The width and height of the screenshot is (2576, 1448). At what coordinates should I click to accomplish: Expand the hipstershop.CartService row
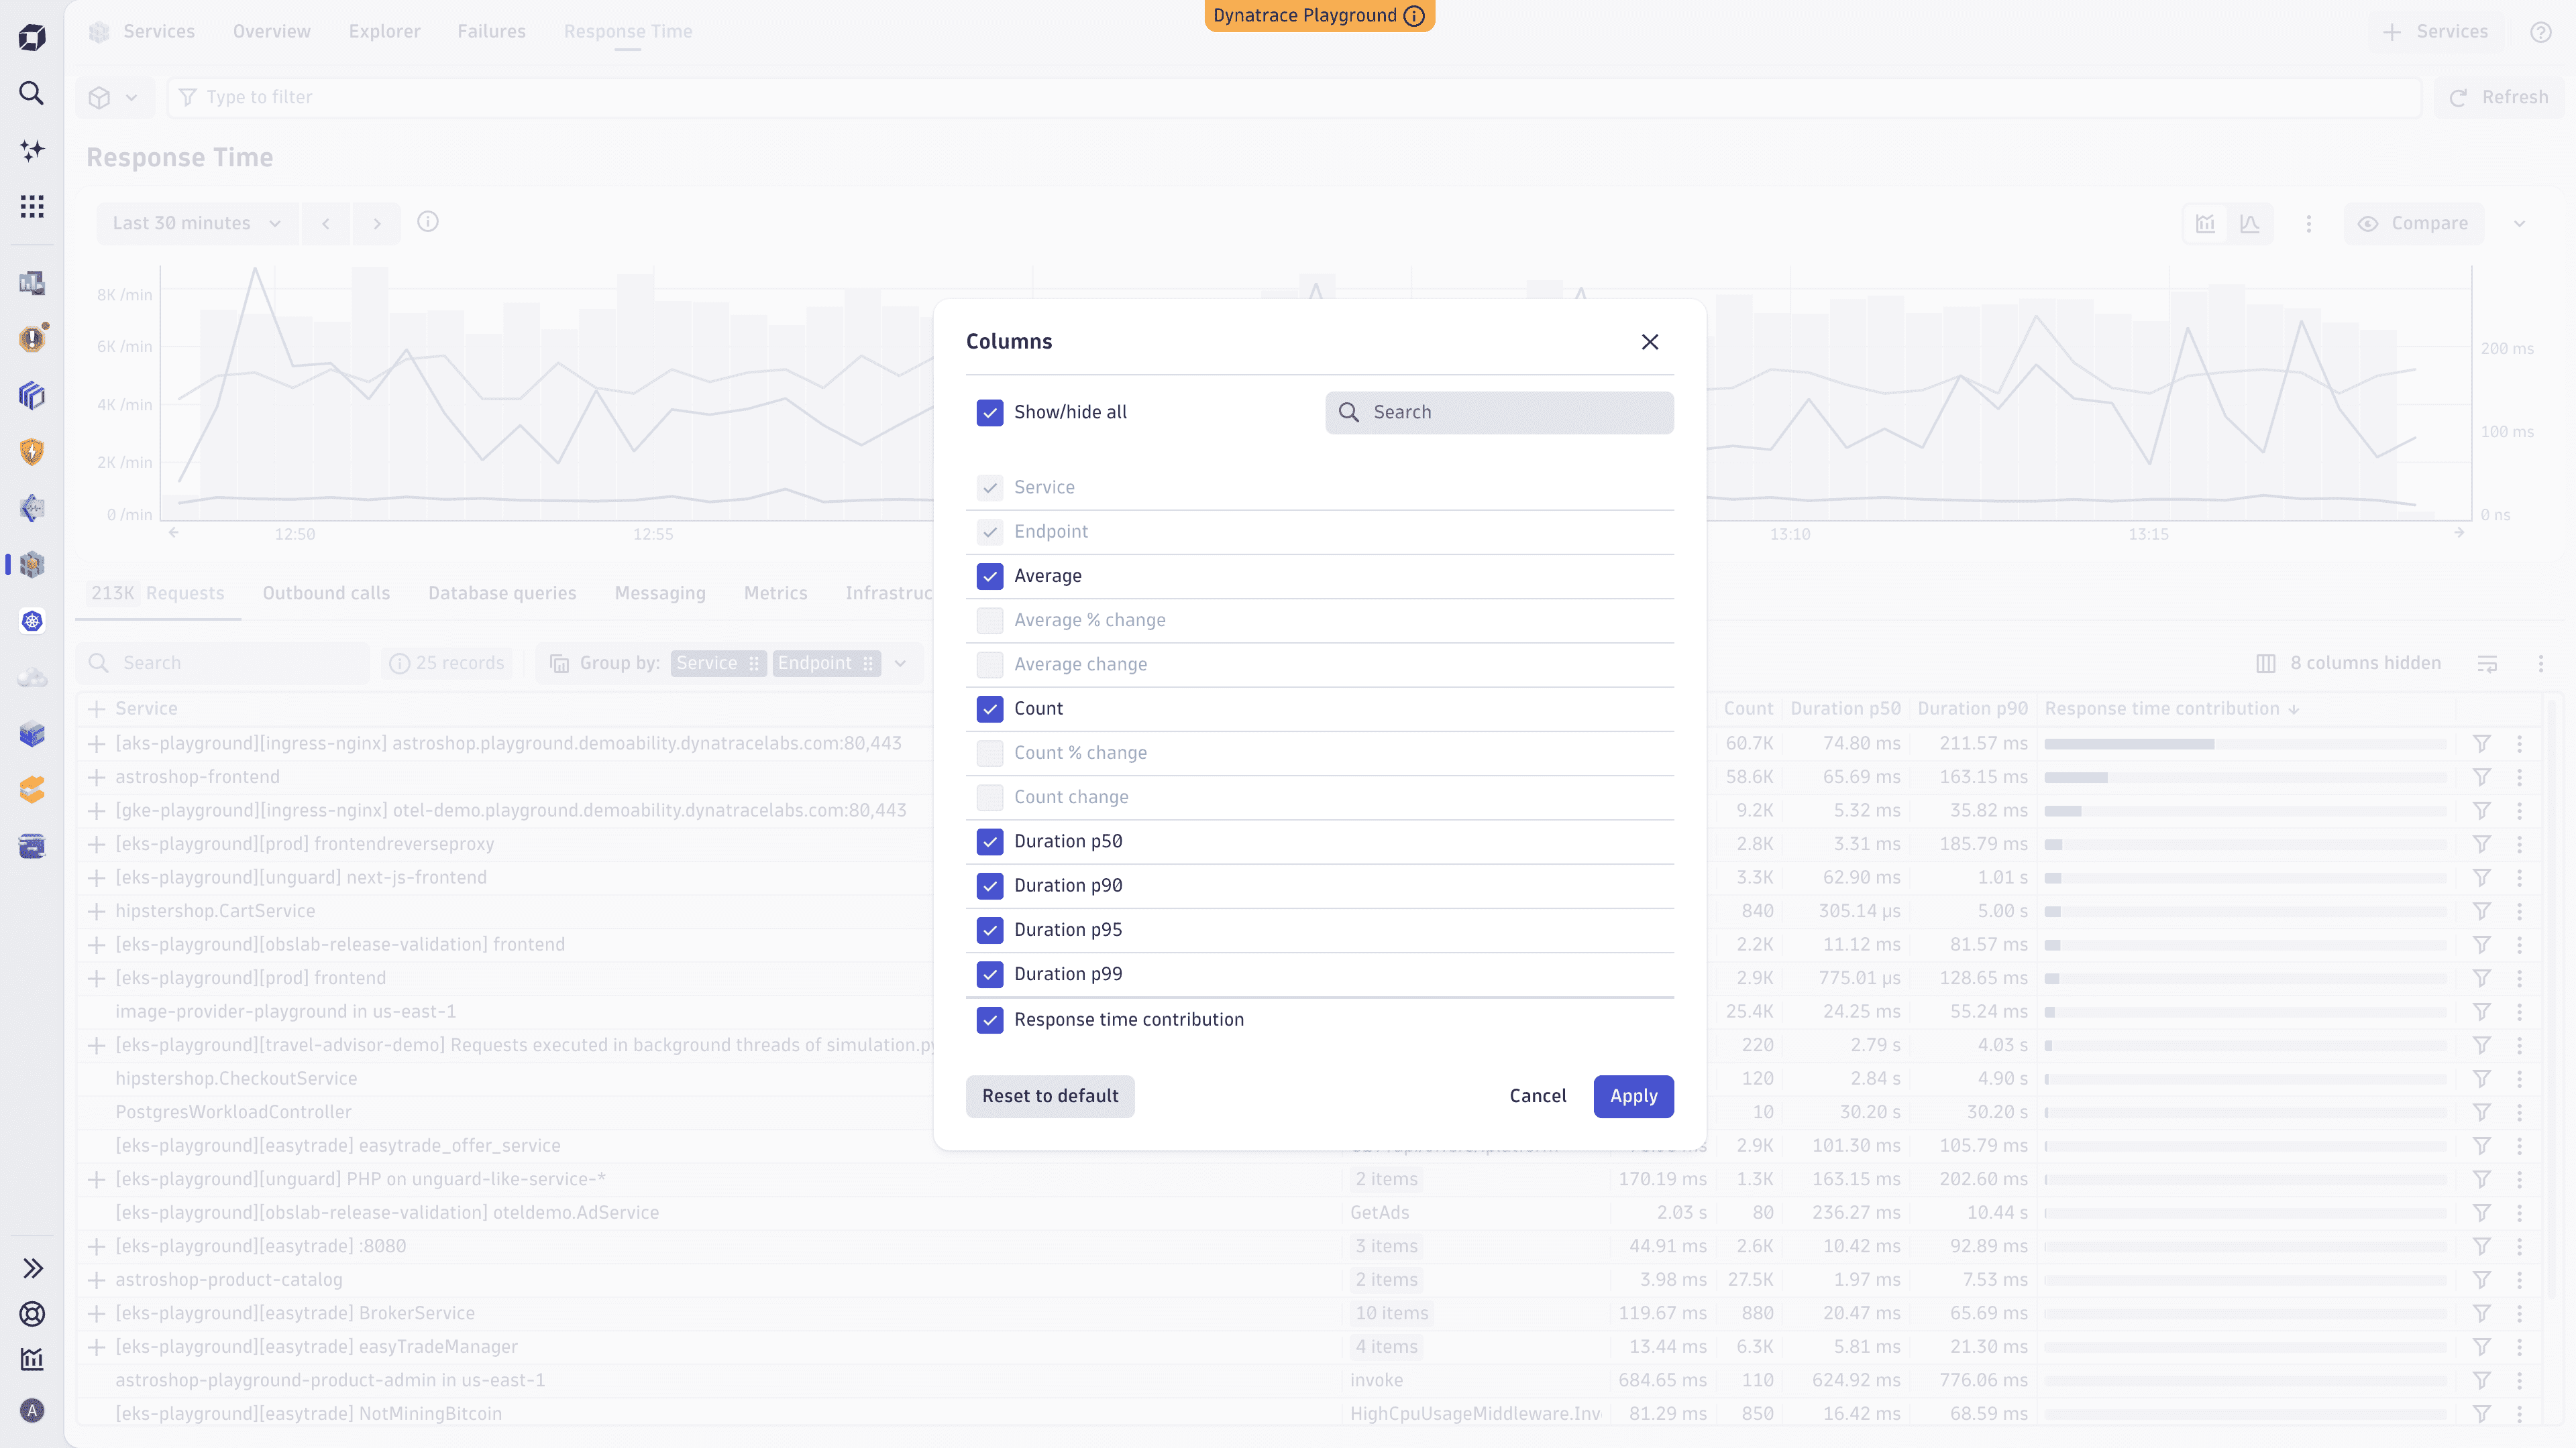pyautogui.click(x=97, y=912)
